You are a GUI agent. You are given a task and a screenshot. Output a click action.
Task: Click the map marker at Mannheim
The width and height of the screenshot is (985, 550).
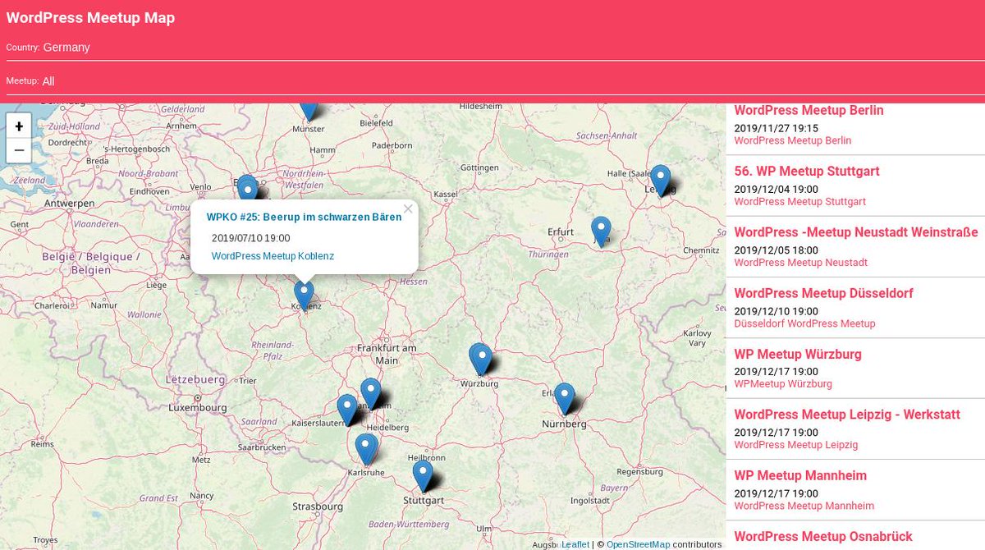[371, 393]
